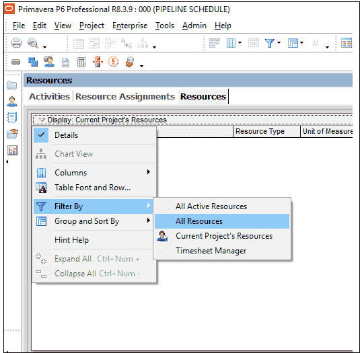
Task: Click the Resource Type column header
Action: pos(266,131)
